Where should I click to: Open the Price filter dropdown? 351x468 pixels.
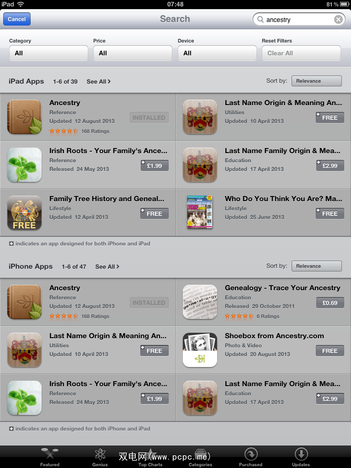coord(133,53)
